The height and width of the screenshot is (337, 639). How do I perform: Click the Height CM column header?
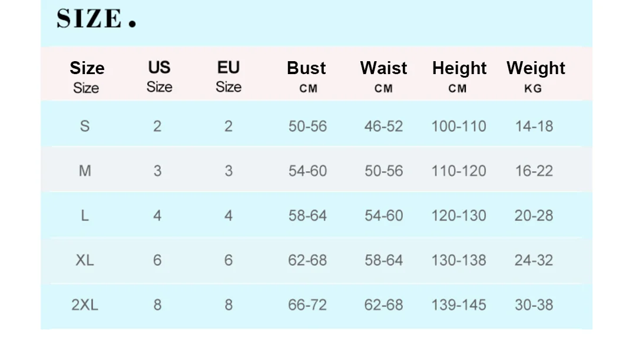click(x=459, y=76)
